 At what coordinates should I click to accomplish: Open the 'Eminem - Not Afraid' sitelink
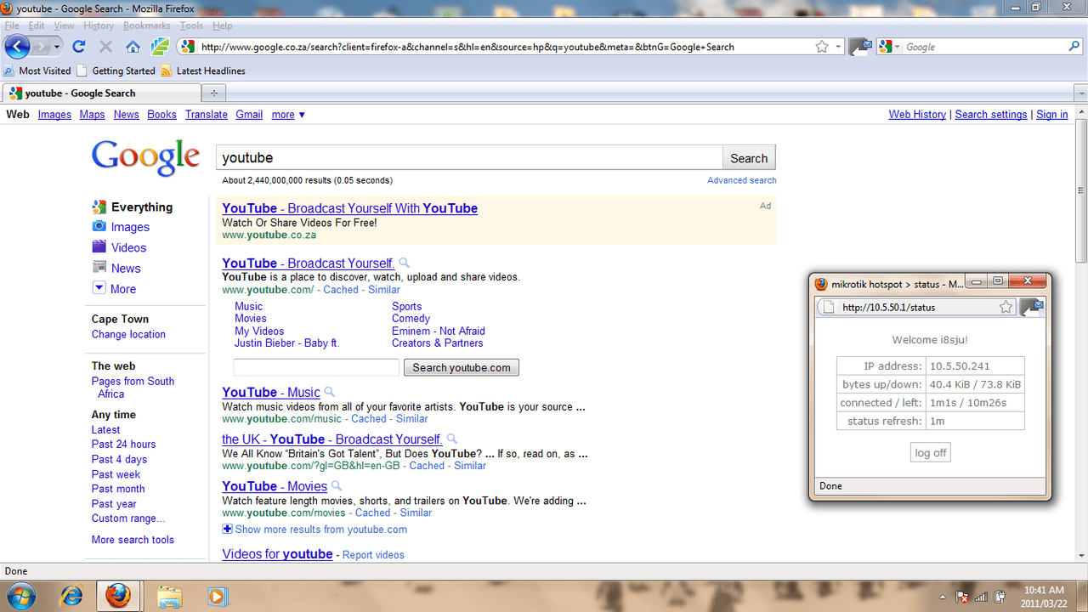pos(438,331)
